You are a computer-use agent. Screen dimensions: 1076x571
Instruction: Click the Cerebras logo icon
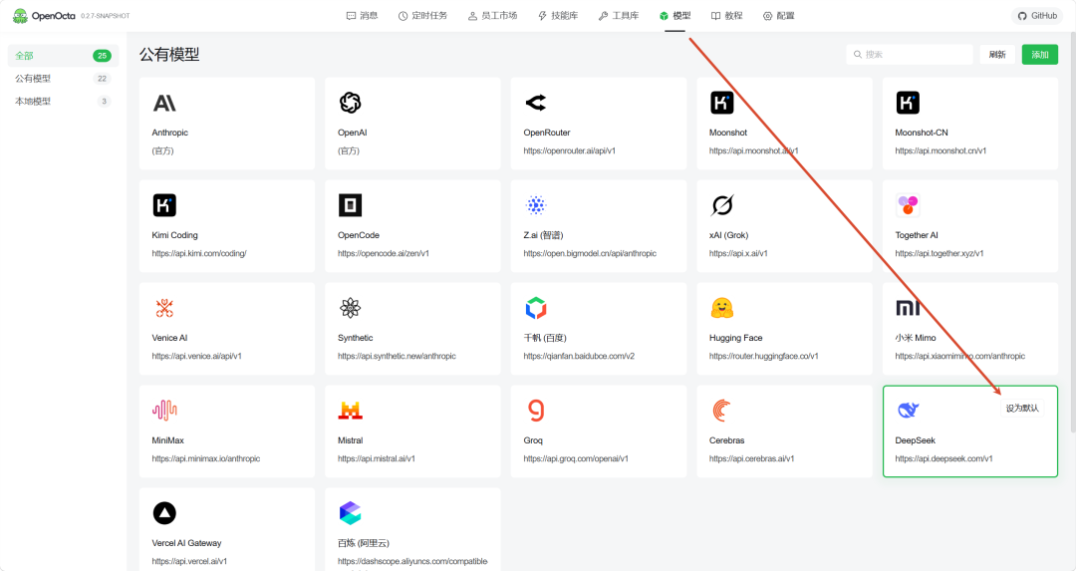coord(722,411)
